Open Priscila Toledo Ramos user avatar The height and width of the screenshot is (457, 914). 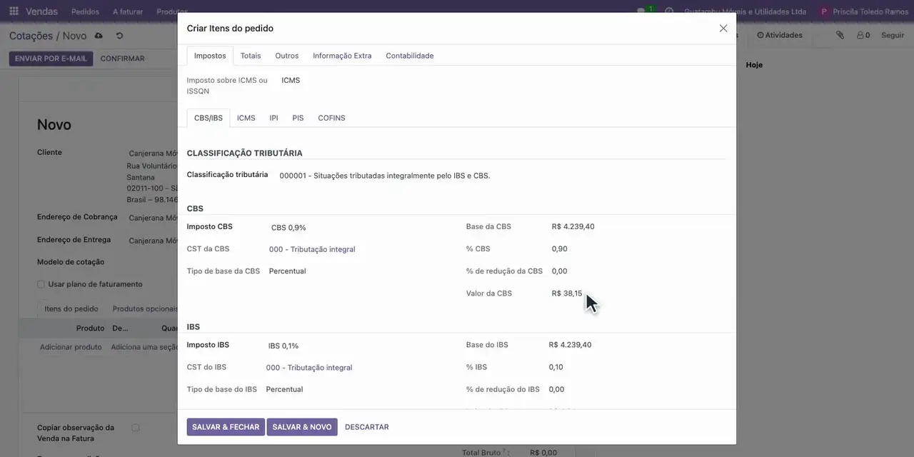coord(825,11)
